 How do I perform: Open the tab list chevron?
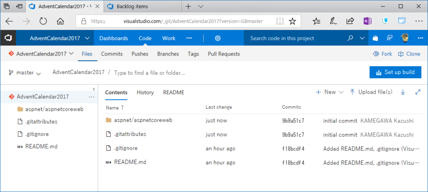201,6
